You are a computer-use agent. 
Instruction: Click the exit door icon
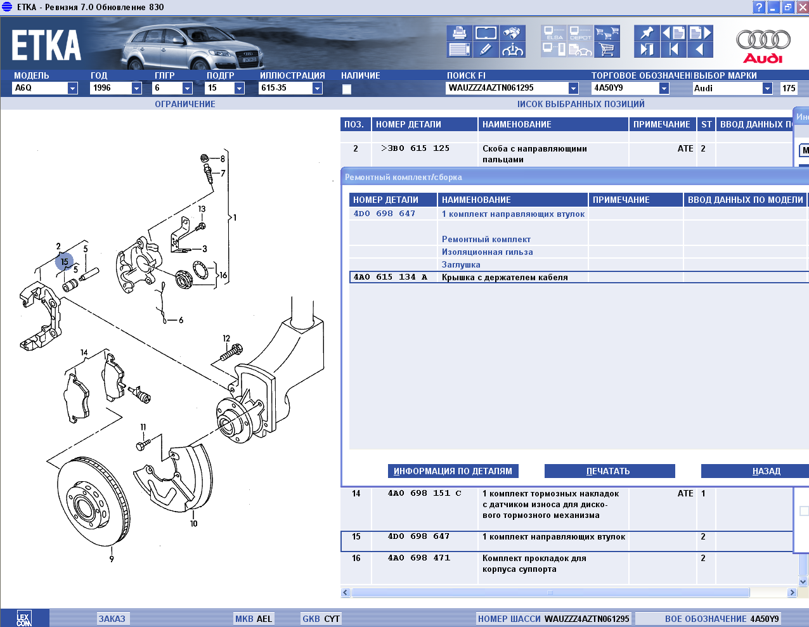647,49
